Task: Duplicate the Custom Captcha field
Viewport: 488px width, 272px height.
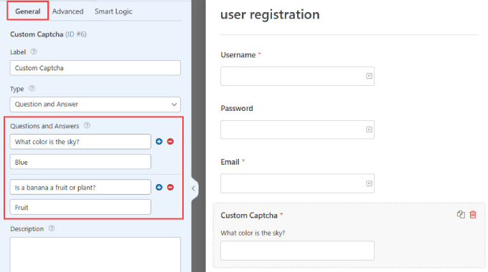Action: 461,214
